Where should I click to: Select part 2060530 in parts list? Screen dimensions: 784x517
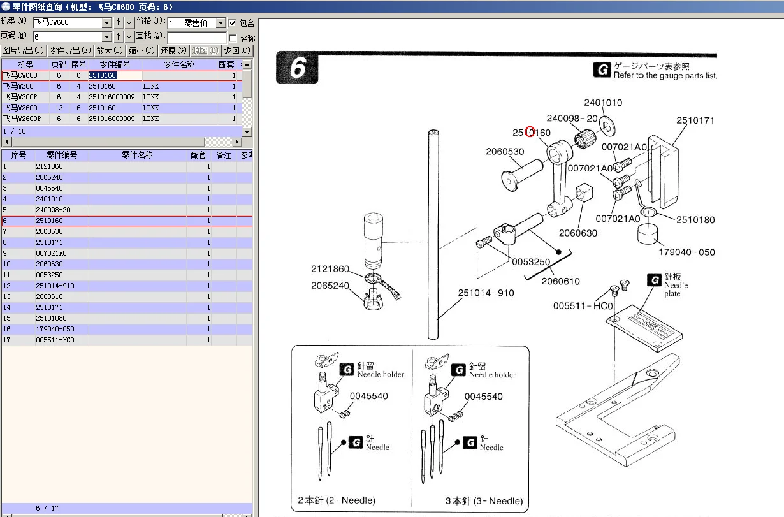pyautogui.click(x=127, y=231)
